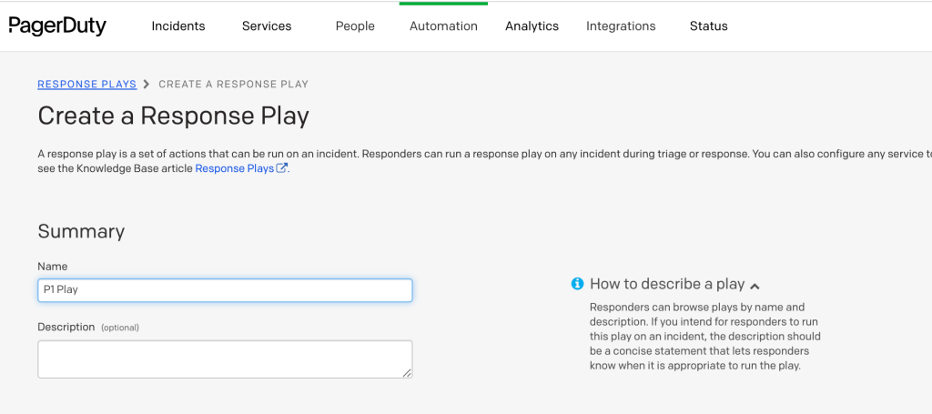The image size is (932, 414).
Task: Open the Incidents menu
Action: tap(178, 26)
